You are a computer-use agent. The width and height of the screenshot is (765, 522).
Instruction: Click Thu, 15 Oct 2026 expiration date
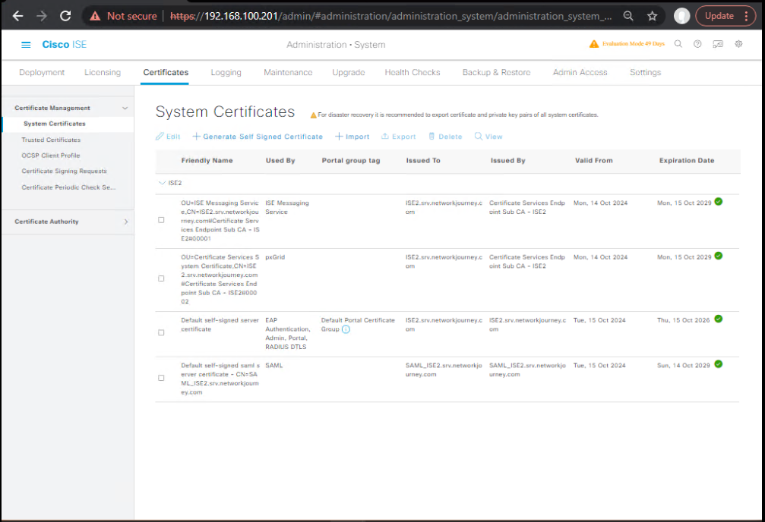coord(683,321)
